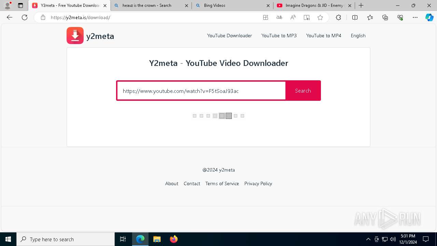This screenshot has height=246, width=437.
Task: Open network status tray icon
Action: [x=385, y=239]
